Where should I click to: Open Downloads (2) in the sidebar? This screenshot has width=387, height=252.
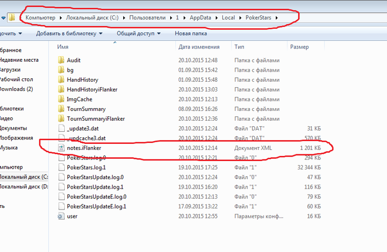16,89
